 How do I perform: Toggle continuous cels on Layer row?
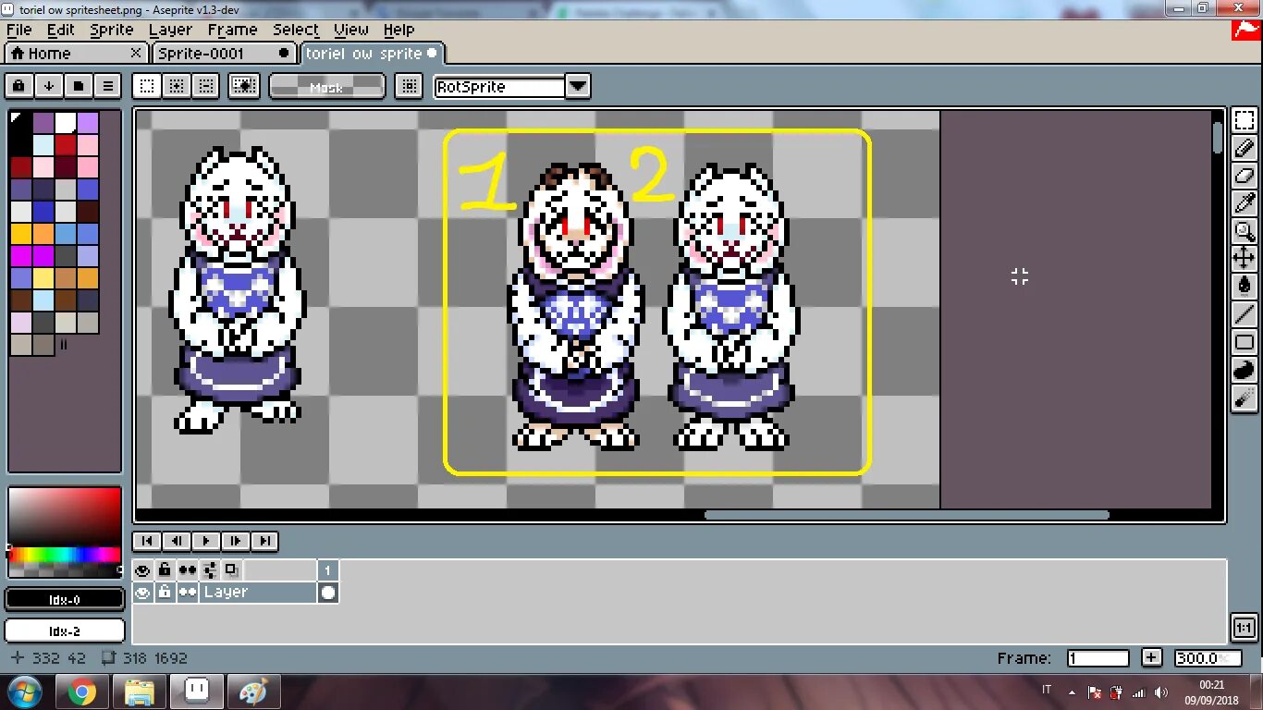[x=188, y=593]
